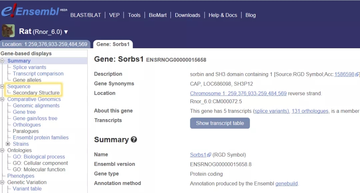360x193 pixels.
Task: Collapse the Ontologies tree node
Action: tap(3, 150)
